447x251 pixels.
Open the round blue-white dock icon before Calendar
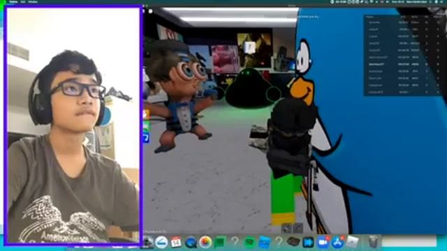tap(161, 242)
